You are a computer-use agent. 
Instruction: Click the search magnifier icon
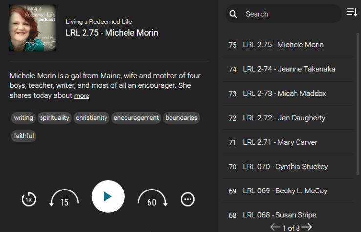coord(234,14)
